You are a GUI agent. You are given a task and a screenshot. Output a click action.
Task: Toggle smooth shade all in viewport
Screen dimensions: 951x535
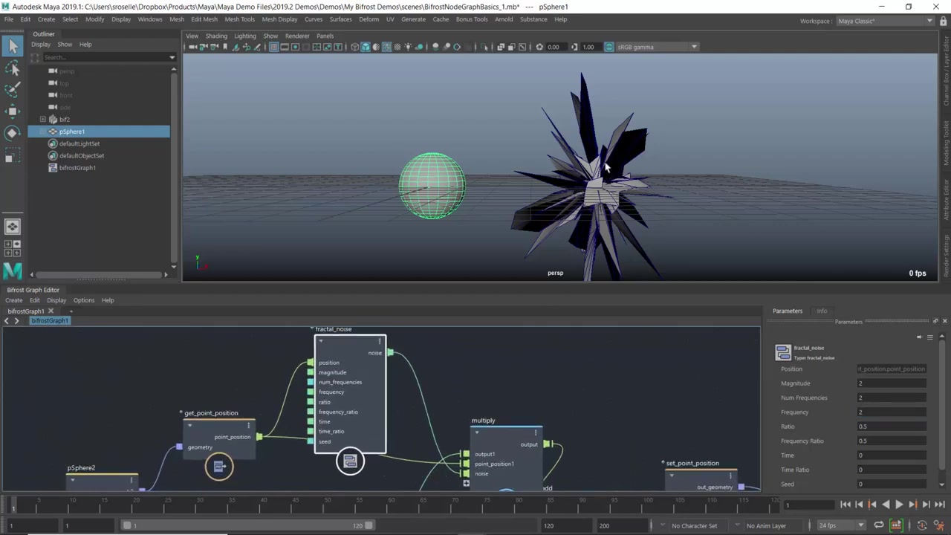[366, 47]
